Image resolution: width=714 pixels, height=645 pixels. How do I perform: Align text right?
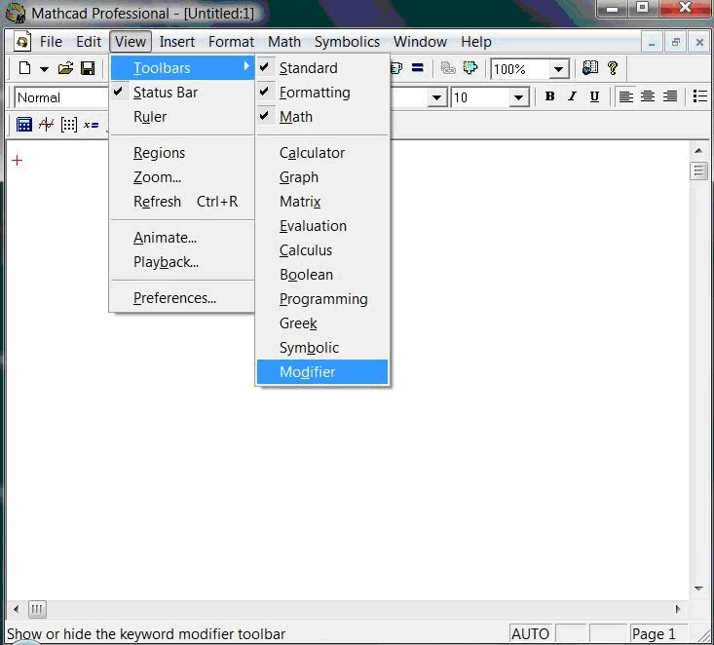pyautogui.click(x=670, y=96)
